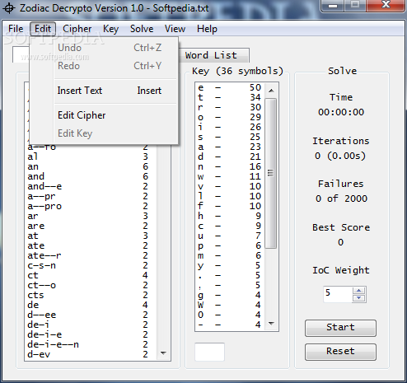
Task: Select the 'o – 29' key row
Action: click(230, 117)
